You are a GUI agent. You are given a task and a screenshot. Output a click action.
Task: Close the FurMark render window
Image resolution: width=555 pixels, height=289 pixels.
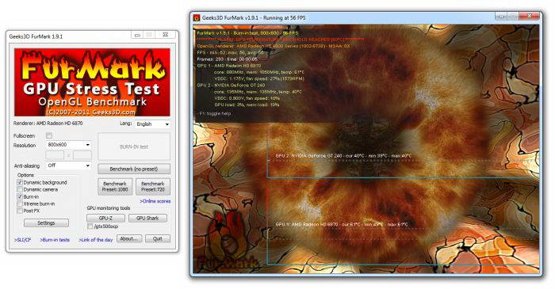coord(529,17)
